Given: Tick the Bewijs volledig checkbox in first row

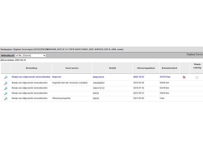Looking at the screenshot, I should 197,77.
